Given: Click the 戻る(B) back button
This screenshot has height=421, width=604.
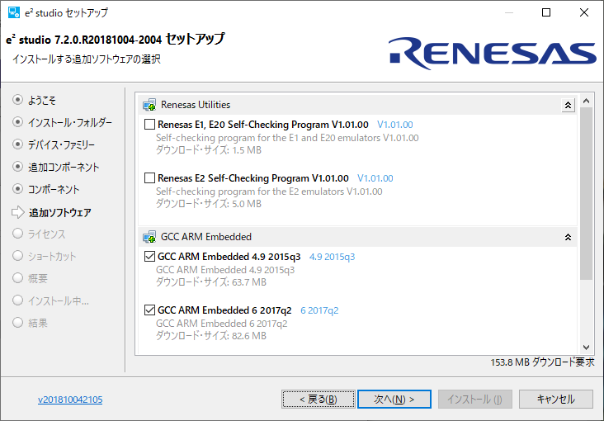Looking at the screenshot, I should (319, 399).
